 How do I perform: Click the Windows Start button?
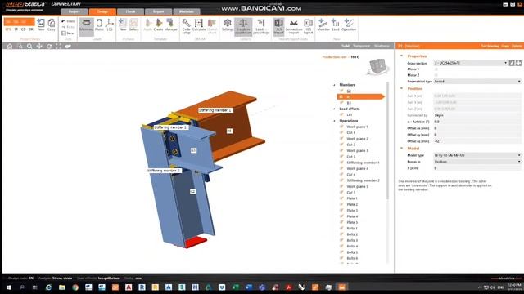pos(9,287)
